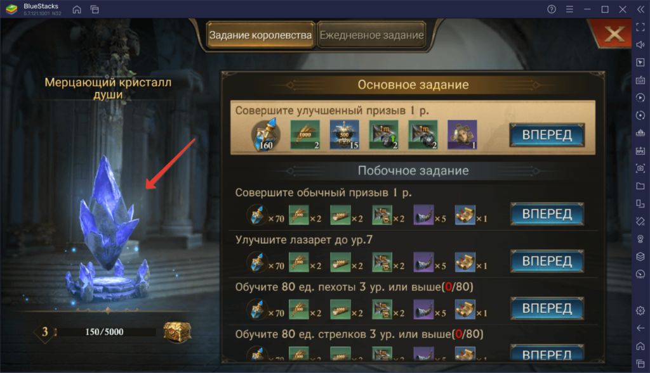
Task: Open BlueStacks settings gear icon
Action: [640, 310]
